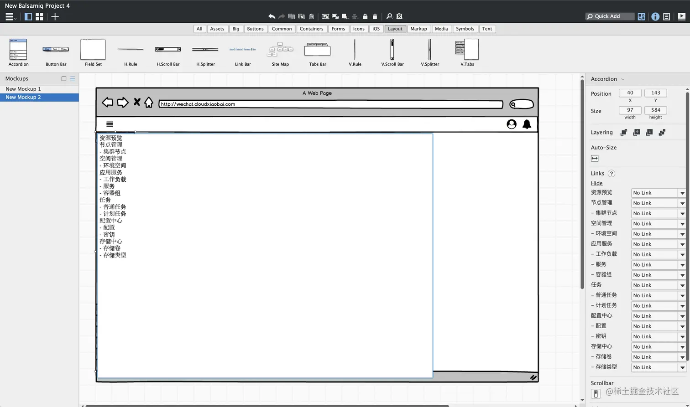Screen dimensions: 690x407
Task: Send selection to back in Layering
Action: (662, 133)
